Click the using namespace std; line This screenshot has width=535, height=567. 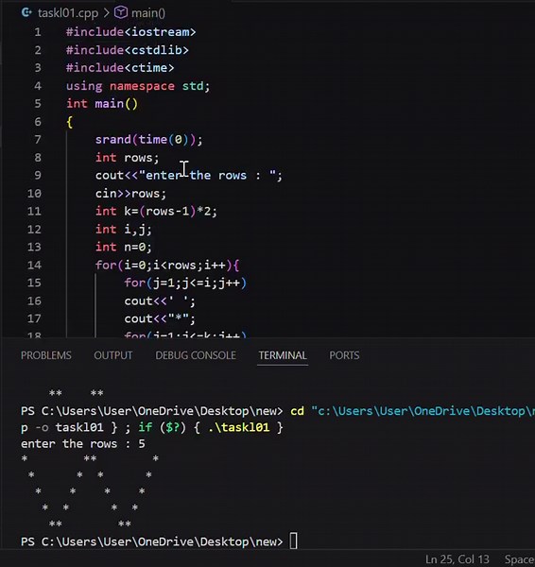(x=138, y=86)
